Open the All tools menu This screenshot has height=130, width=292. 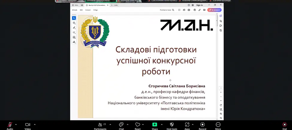tap(74, 10)
